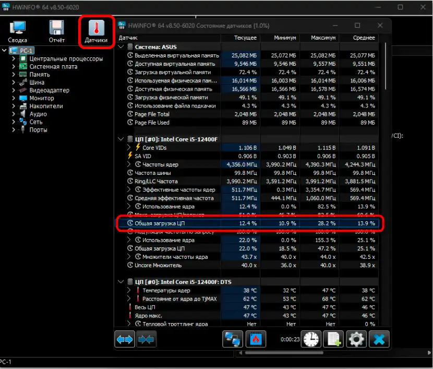Click the Накопители drive icon
The height and width of the screenshot is (369, 433).
click(23, 106)
